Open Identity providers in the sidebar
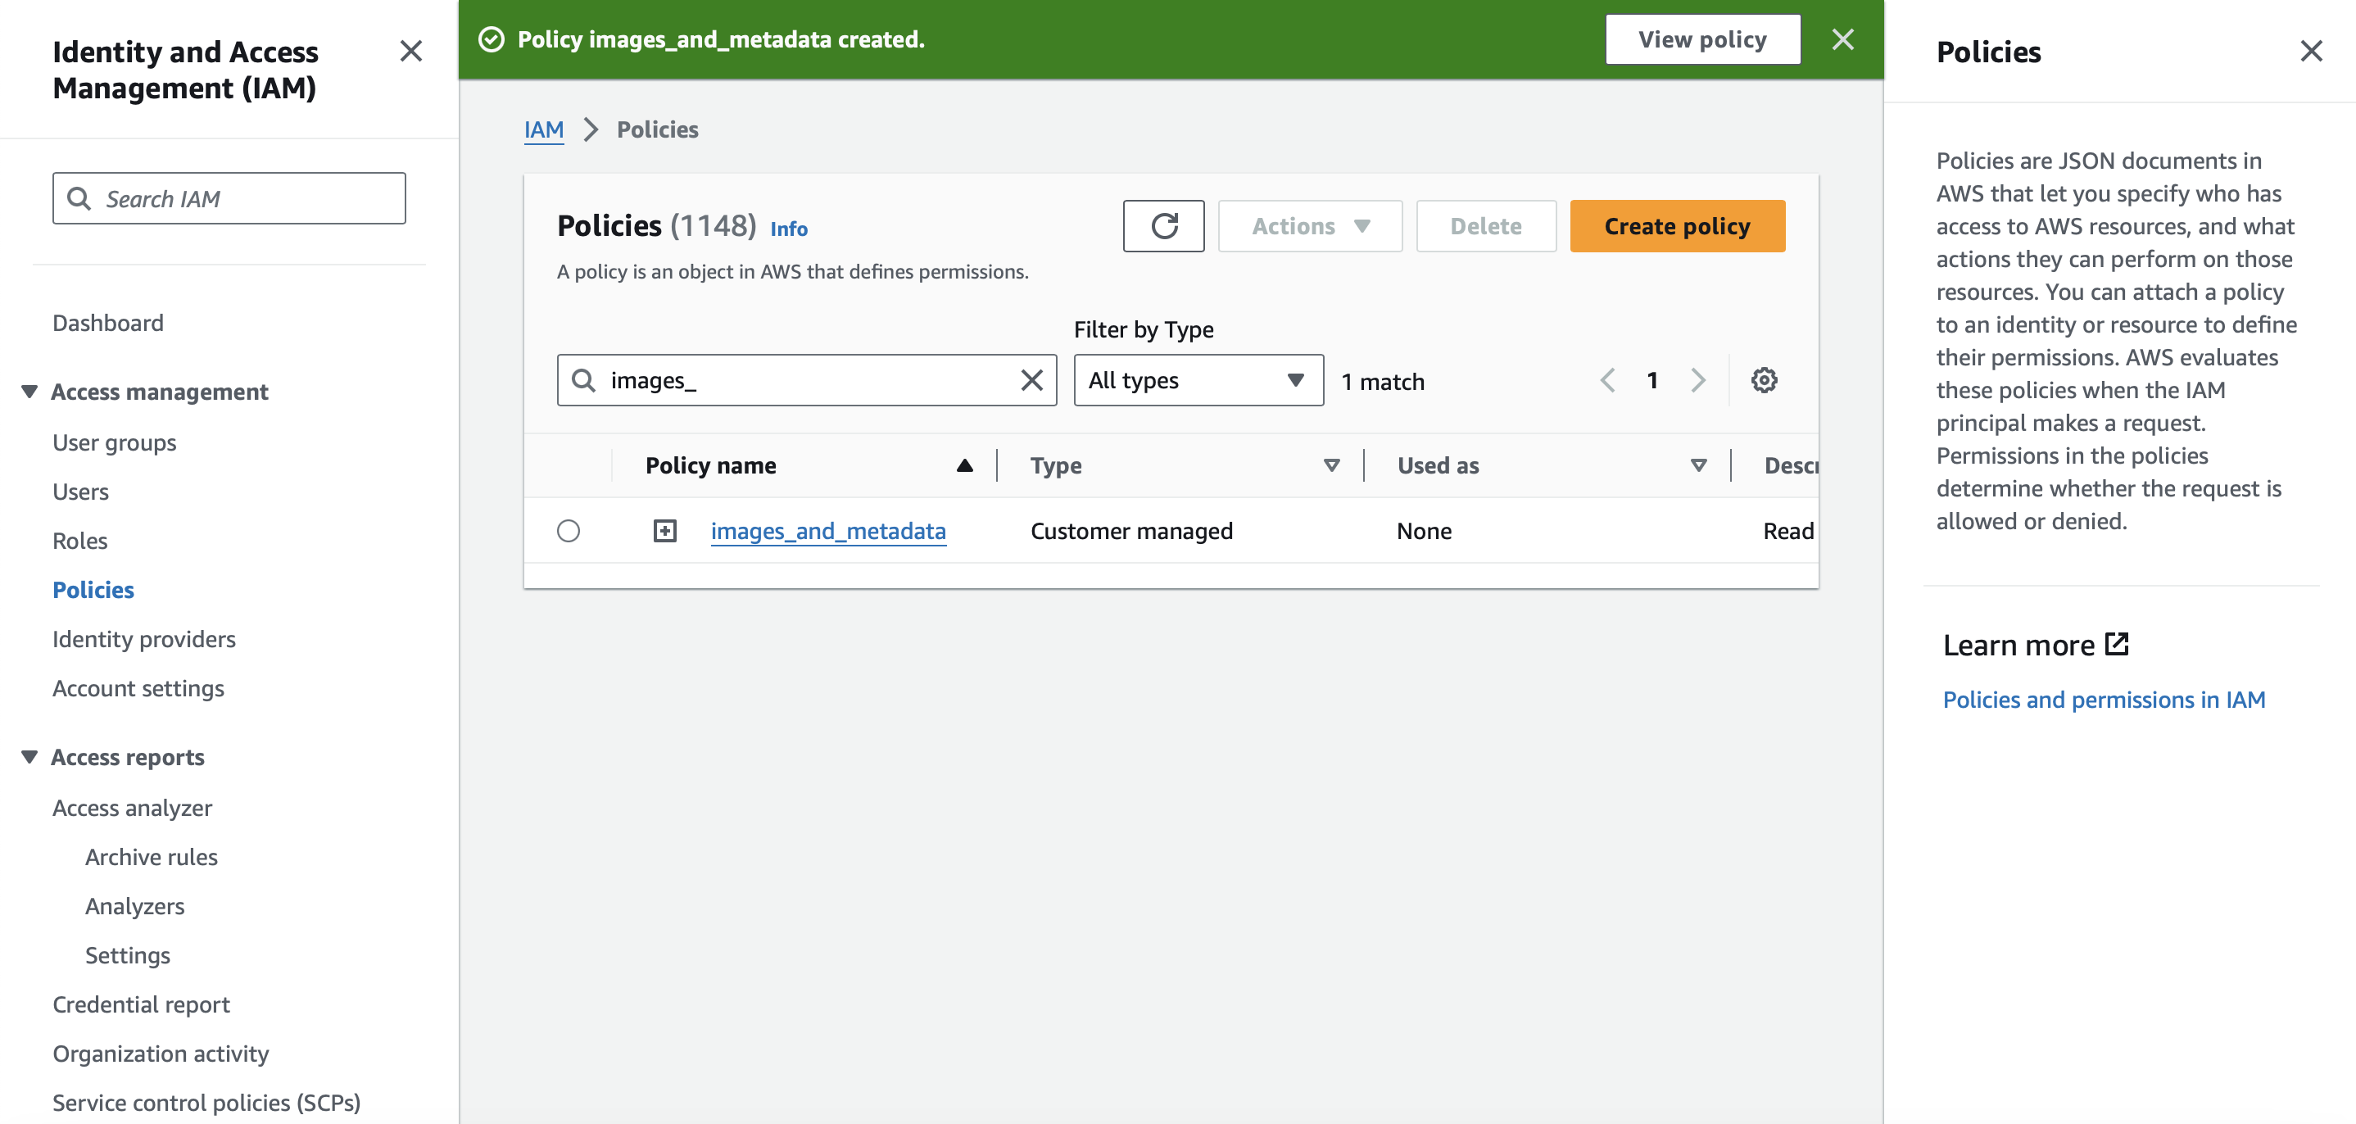The image size is (2356, 1124). click(143, 639)
